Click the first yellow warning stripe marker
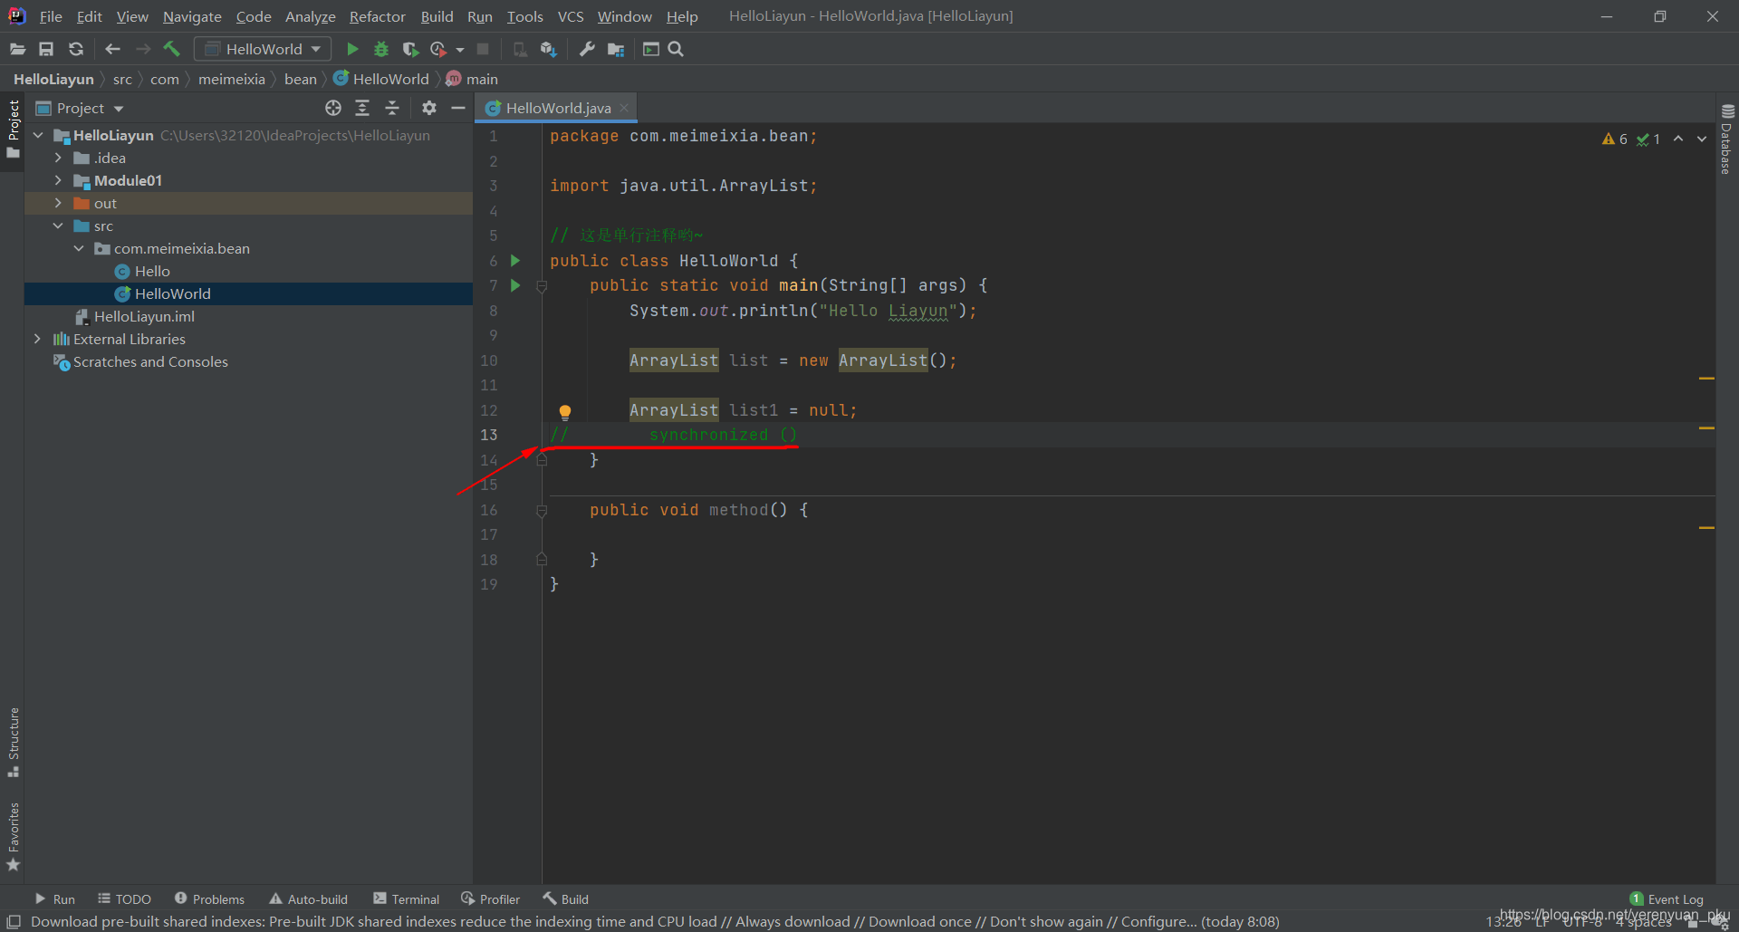Screen dimensions: 1739x932 point(1706,378)
